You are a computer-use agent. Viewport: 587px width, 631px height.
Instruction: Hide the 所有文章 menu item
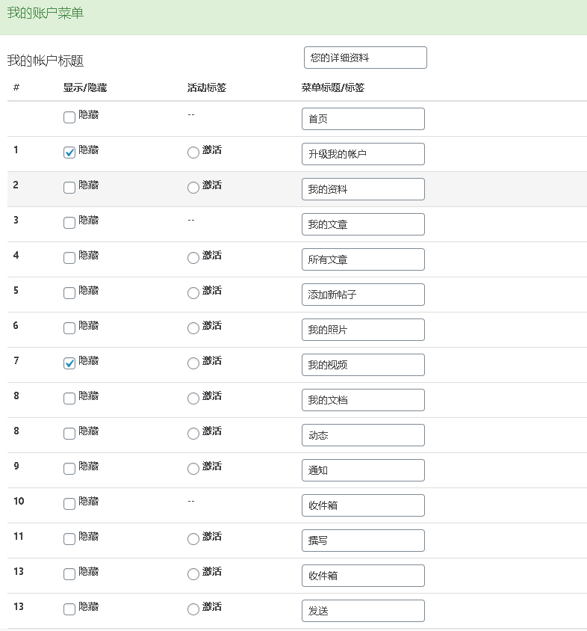click(69, 257)
